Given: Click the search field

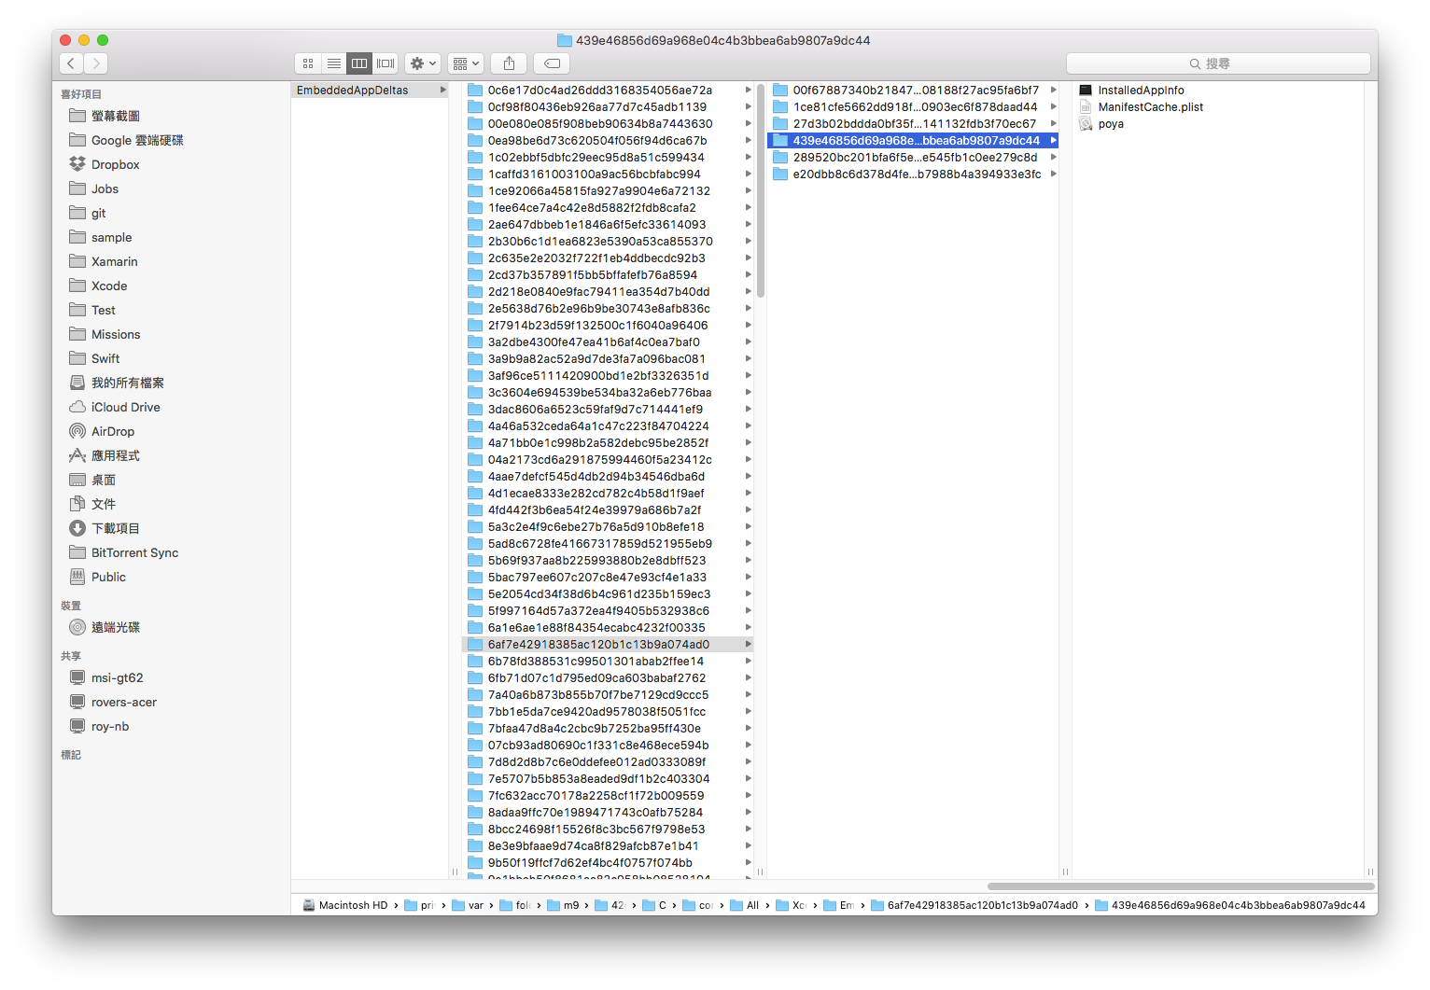Looking at the screenshot, I should point(1217,63).
